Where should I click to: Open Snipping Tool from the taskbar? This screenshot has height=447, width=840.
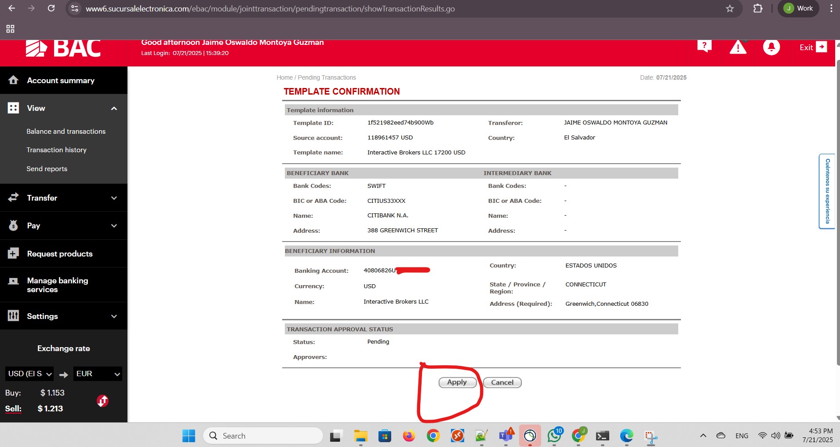pos(651,436)
